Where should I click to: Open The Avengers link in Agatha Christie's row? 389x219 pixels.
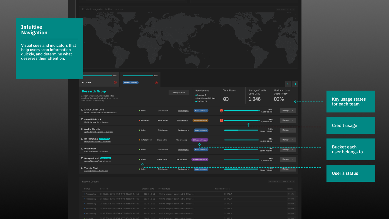[x=183, y=130]
